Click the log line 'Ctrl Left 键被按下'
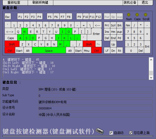Viewport: 156px width, 139px height. pos(27,69)
